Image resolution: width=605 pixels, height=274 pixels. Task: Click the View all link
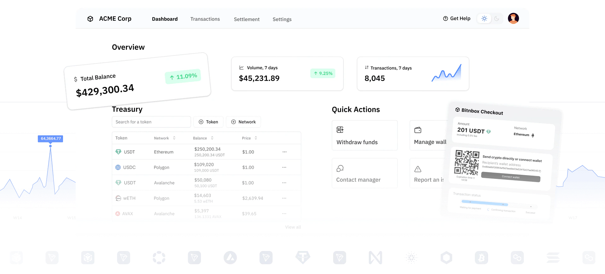point(293,227)
